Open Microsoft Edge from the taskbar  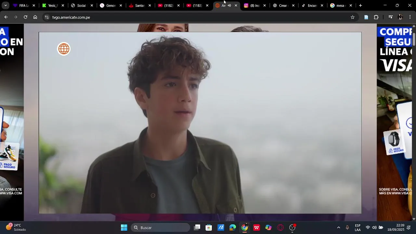[x=233, y=227]
